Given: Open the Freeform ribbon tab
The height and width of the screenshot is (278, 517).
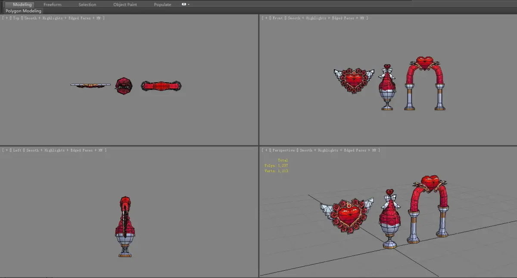Looking at the screenshot, I should click(53, 4).
